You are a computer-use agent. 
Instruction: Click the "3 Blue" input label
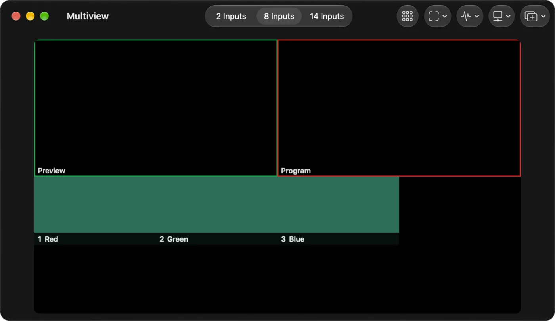tap(293, 239)
